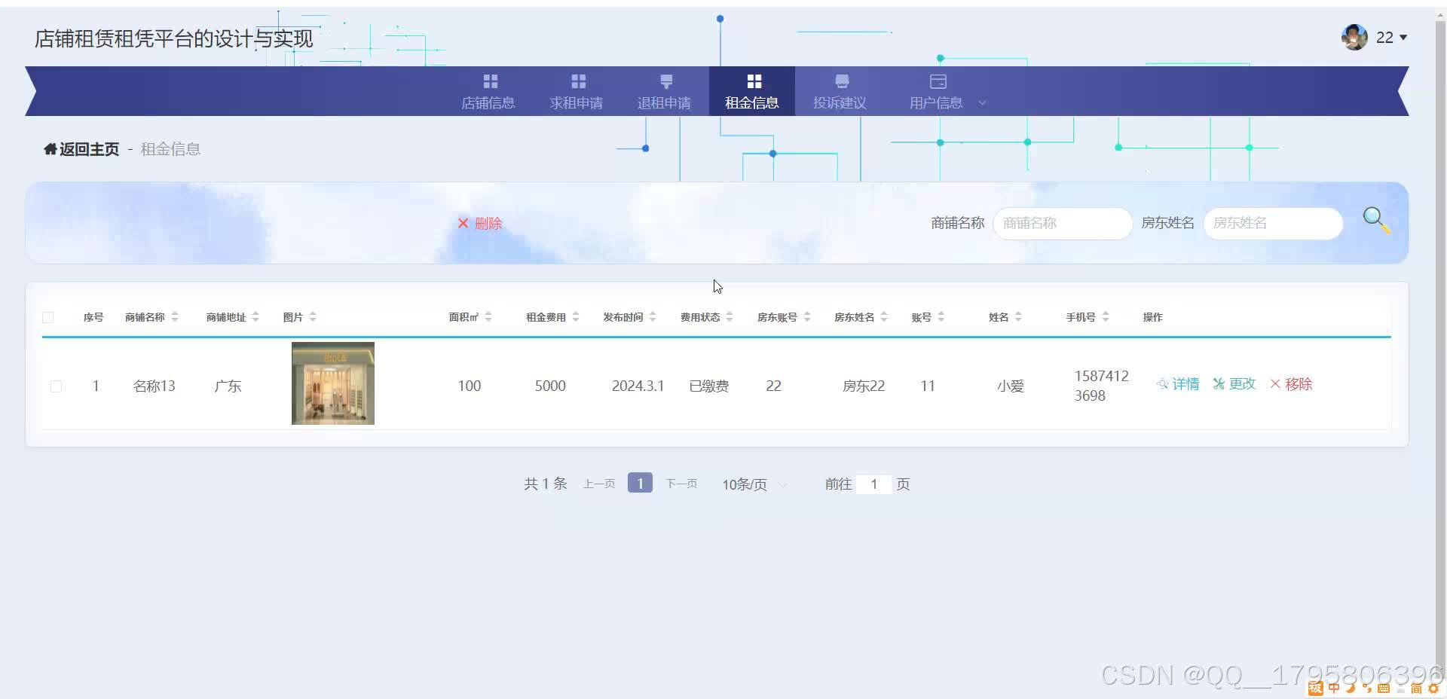The height and width of the screenshot is (699, 1447).
Task: Go to previous page 上一页
Action: coord(599,484)
